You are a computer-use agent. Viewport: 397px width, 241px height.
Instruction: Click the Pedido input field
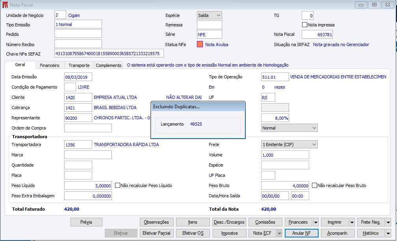click(78, 34)
